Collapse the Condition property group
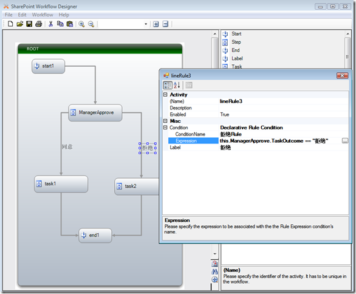The image size is (356, 294). (x=165, y=128)
